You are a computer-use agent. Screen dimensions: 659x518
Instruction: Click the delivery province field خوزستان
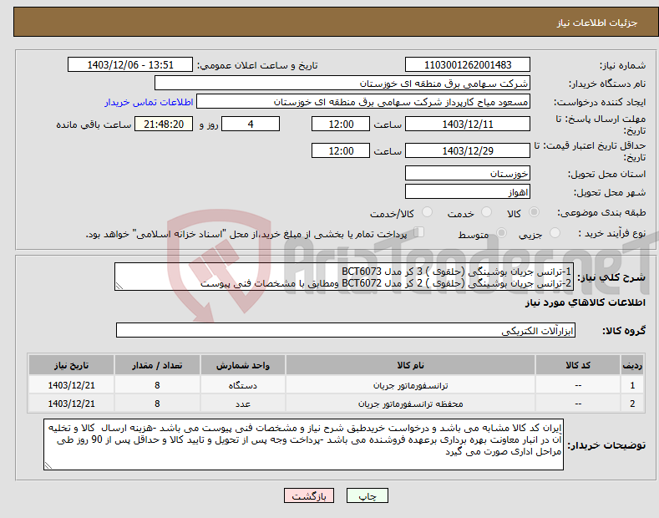click(468, 173)
